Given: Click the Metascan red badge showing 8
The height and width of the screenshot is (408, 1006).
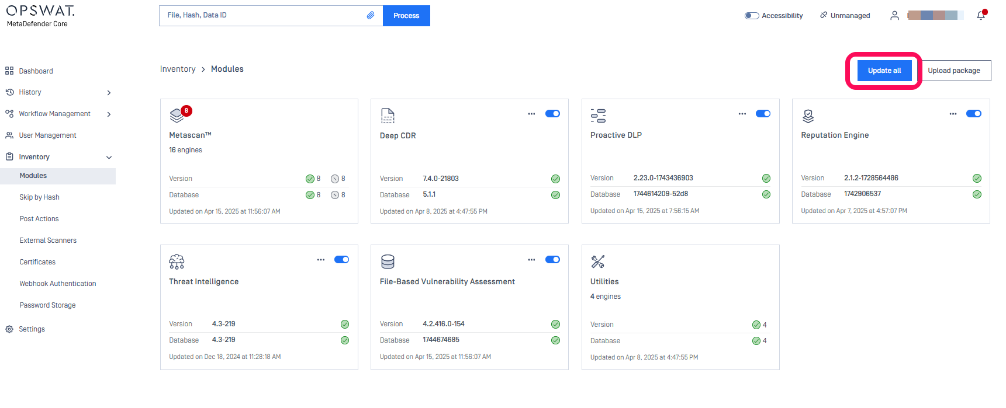Looking at the screenshot, I should point(186,110).
